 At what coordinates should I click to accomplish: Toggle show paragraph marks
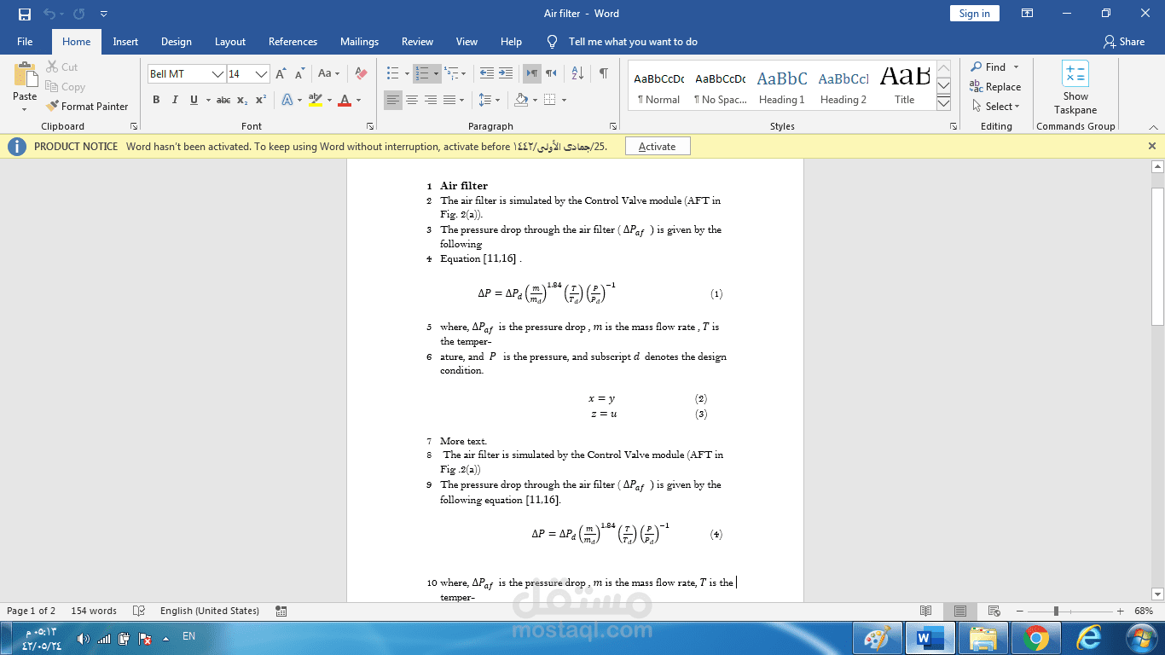(x=603, y=74)
